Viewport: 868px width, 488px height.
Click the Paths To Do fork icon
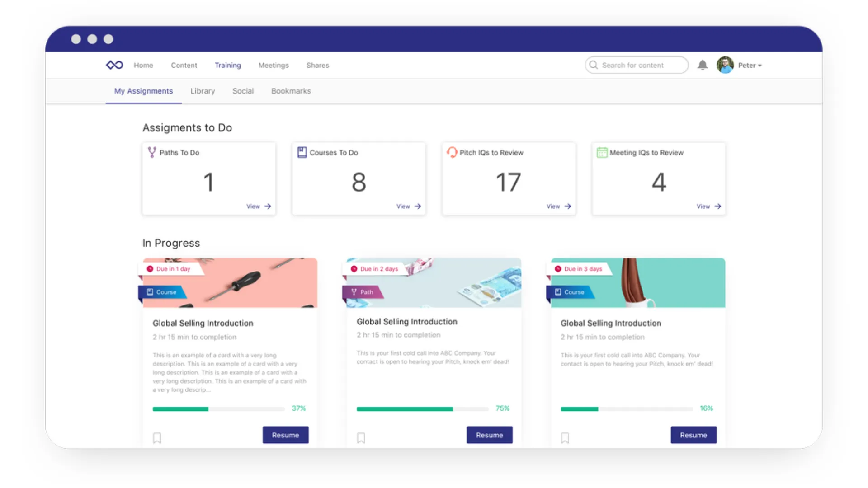[x=152, y=152]
